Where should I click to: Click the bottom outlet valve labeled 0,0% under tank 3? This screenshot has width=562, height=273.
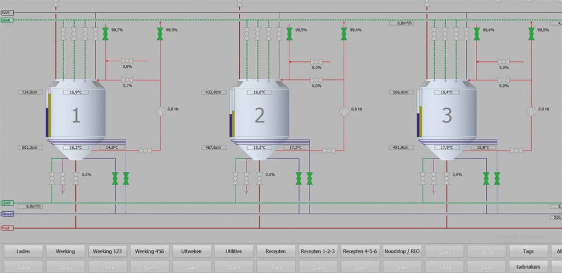[446, 178]
